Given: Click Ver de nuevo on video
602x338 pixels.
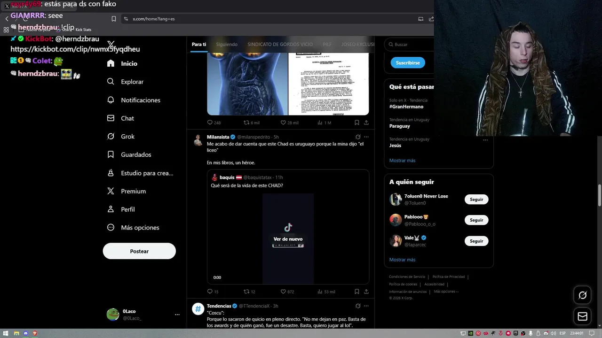Looking at the screenshot, I should (288, 239).
